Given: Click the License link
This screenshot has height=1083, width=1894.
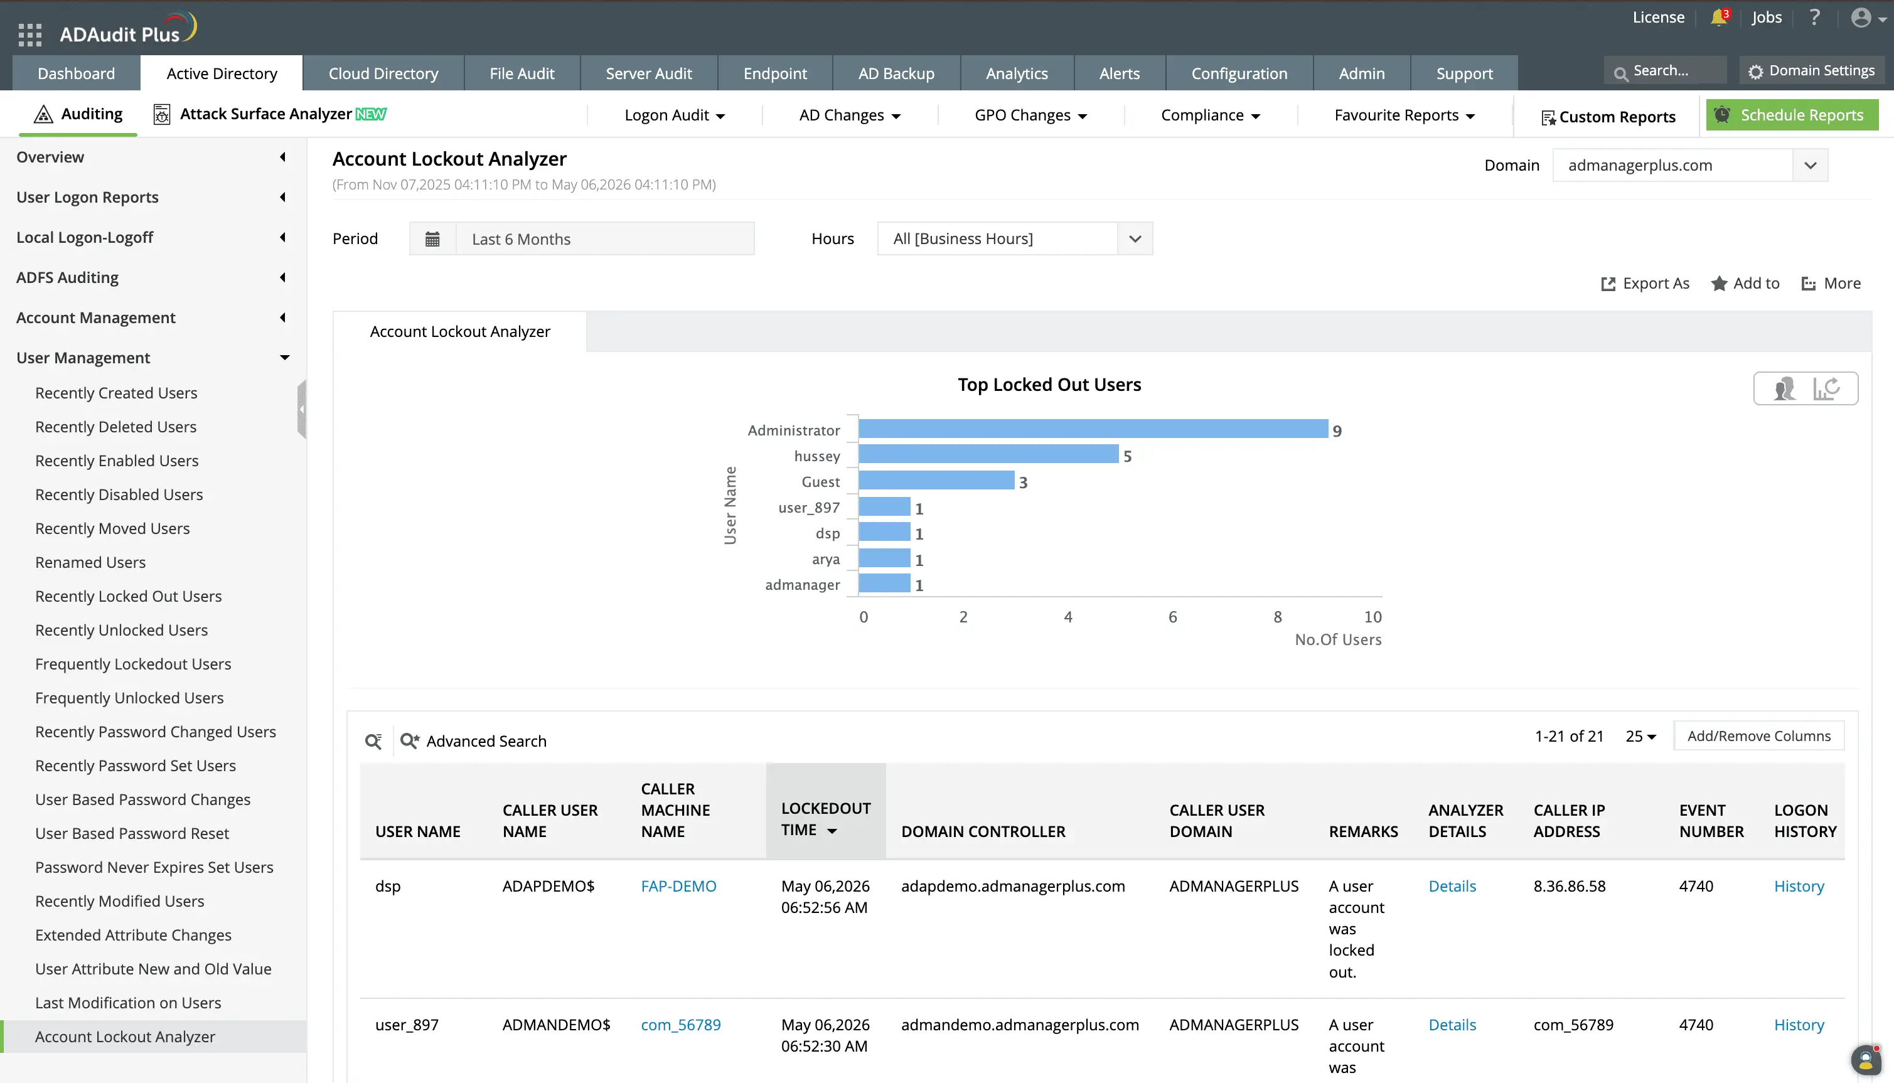Looking at the screenshot, I should (x=1658, y=17).
